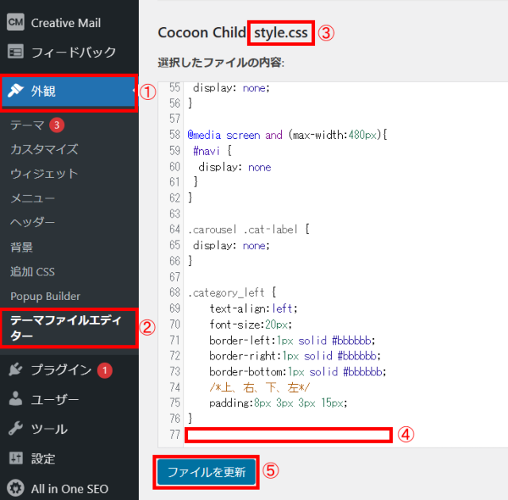Screen dimensions: 508x500
Task: Open the 背景 settings link
Action: pos(21,247)
